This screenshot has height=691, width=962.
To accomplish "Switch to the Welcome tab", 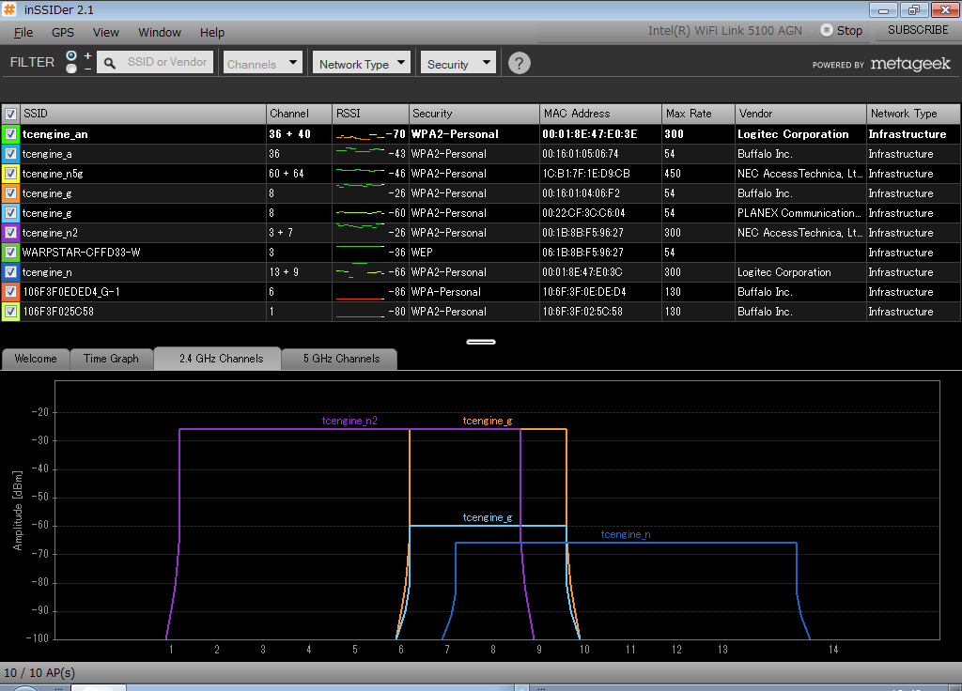I will click(36, 359).
